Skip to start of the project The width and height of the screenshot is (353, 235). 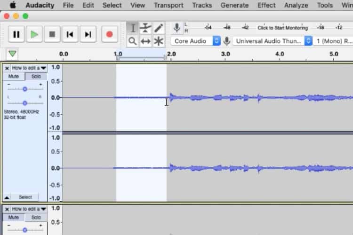[70, 34]
